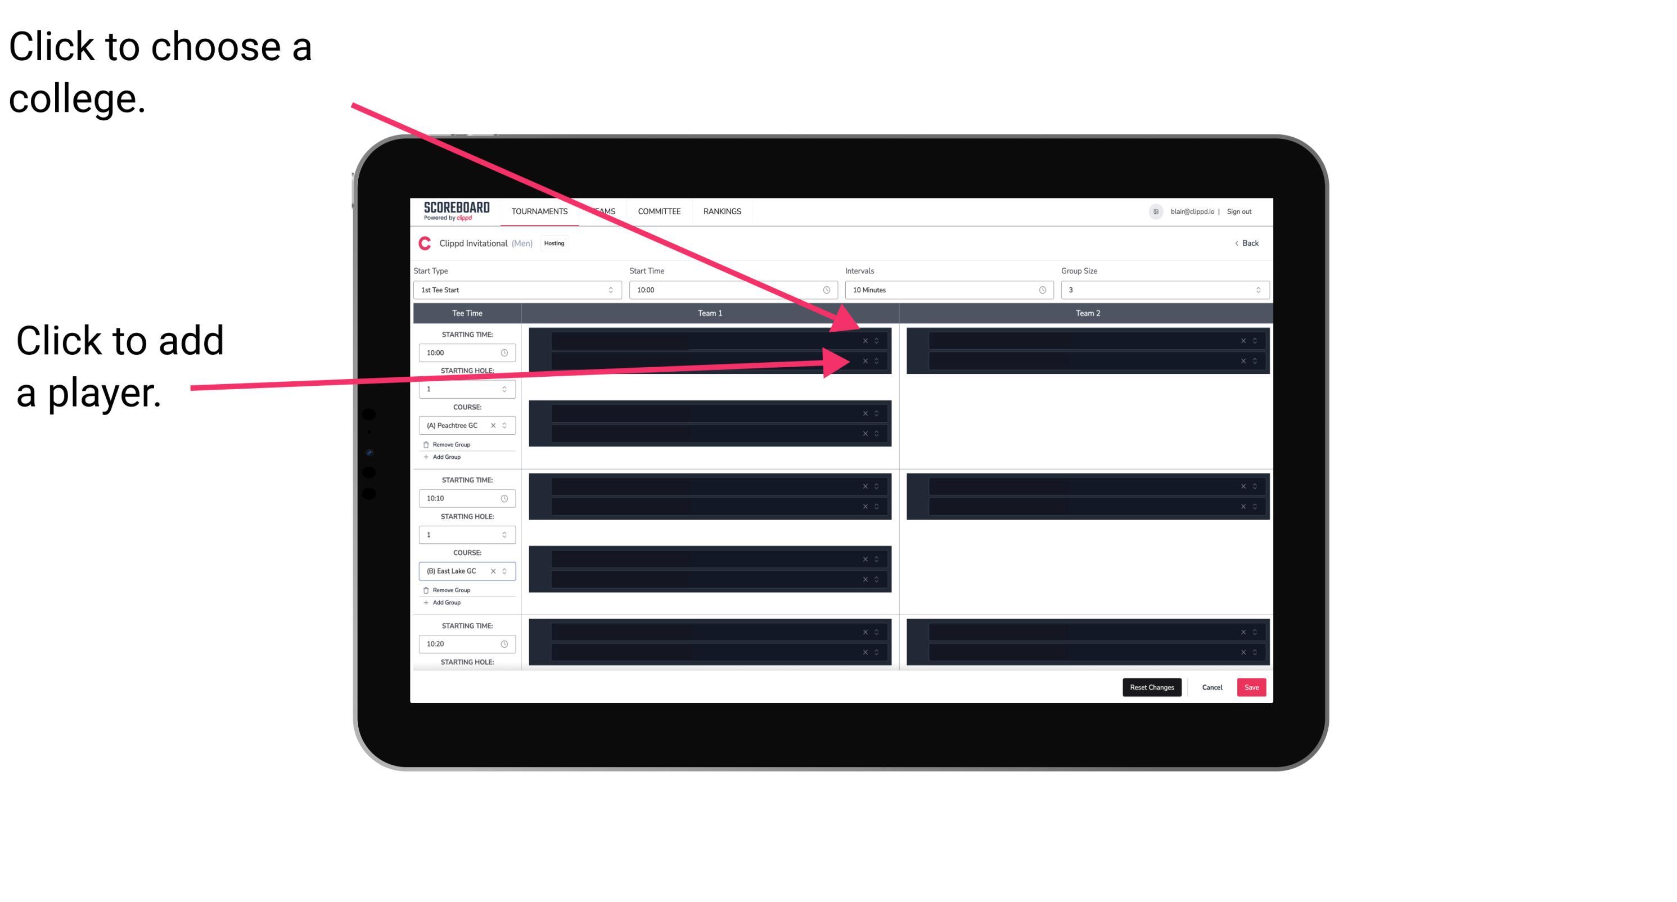Click Add Group link below East Lake GC

444,603
